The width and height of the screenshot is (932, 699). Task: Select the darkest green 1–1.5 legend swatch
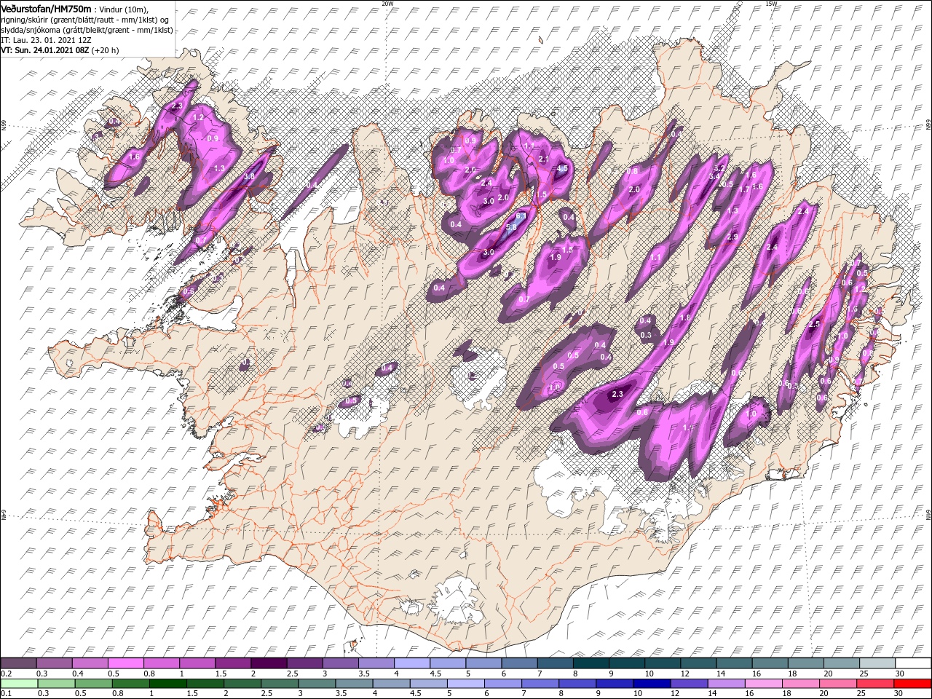pyautogui.click(x=167, y=683)
